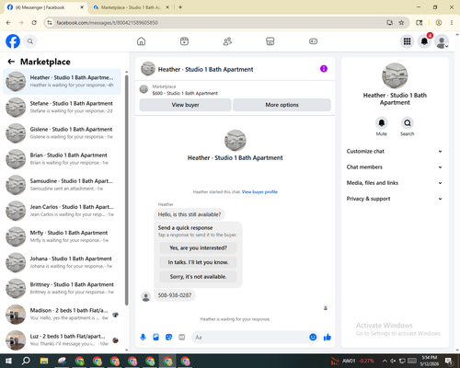Screen dimensions: 460x368
Task: Open the Friends icon in top navigation
Action: pyautogui.click(x=227, y=41)
